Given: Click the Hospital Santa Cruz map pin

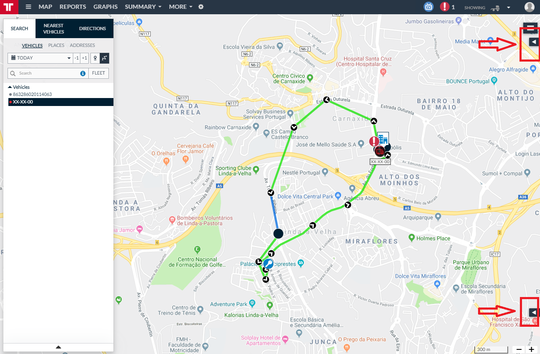Looking at the screenshot, I should click(383, 72).
